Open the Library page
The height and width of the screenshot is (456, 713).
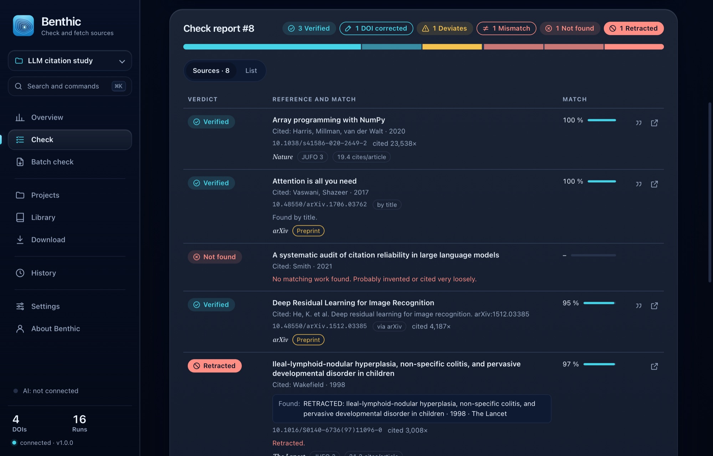[x=70, y=217]
